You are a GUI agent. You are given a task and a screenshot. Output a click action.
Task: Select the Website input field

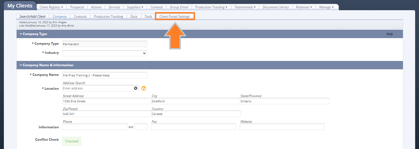tap(282, 127)
